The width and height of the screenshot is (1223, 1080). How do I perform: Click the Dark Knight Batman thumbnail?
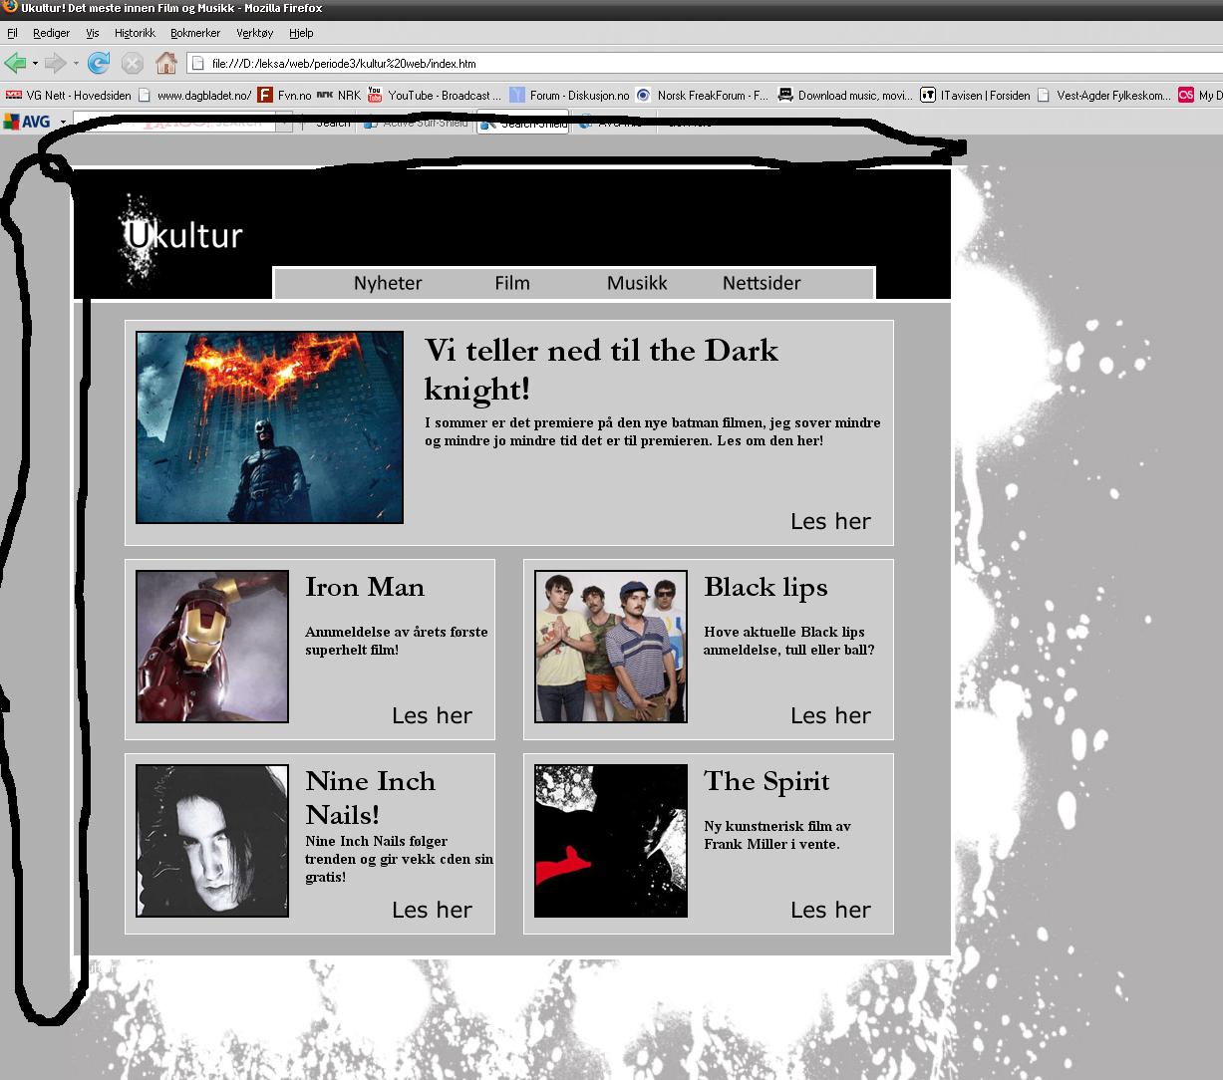click(x=269, y=427)
